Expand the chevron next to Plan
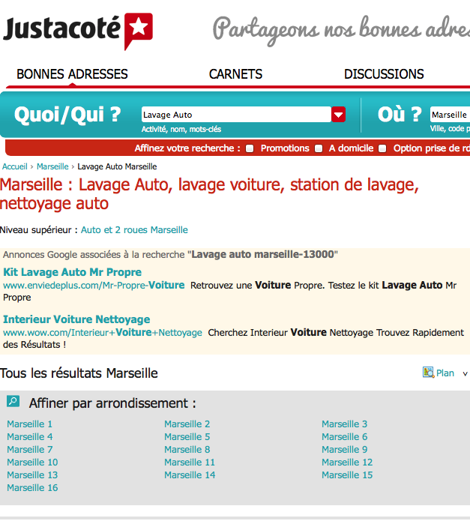The height and width of the screenshot is (521, 470). 465,373
